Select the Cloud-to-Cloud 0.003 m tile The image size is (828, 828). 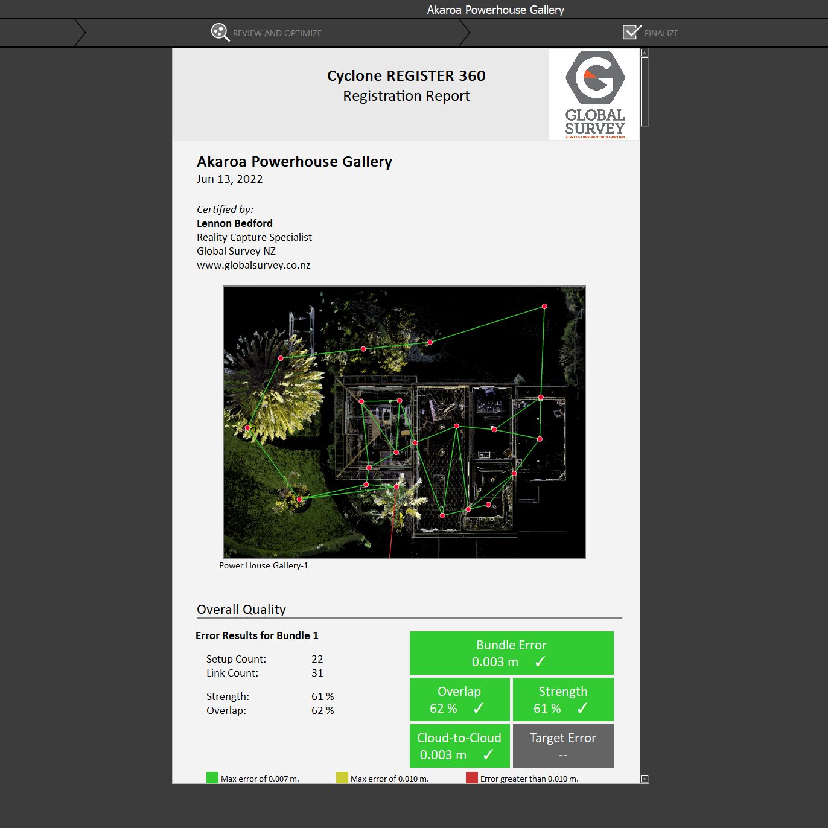[459, 746]
